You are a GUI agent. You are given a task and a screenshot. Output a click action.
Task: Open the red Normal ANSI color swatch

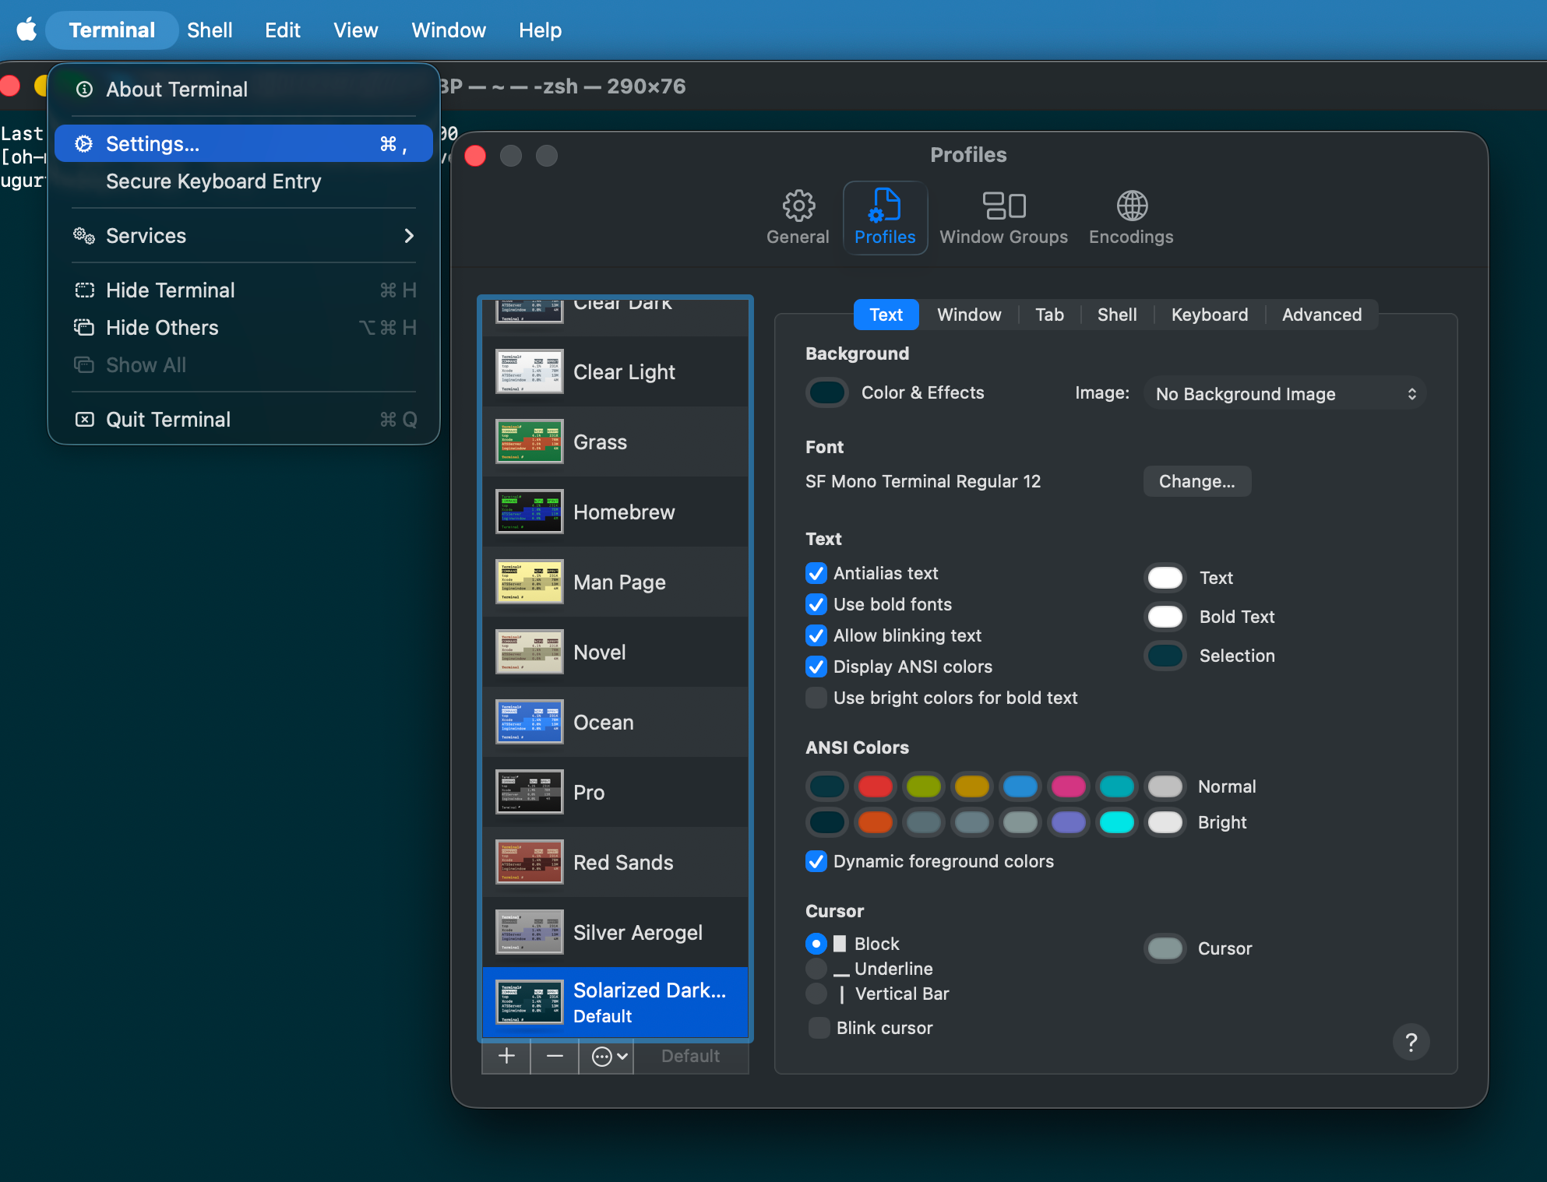(875, 786)
